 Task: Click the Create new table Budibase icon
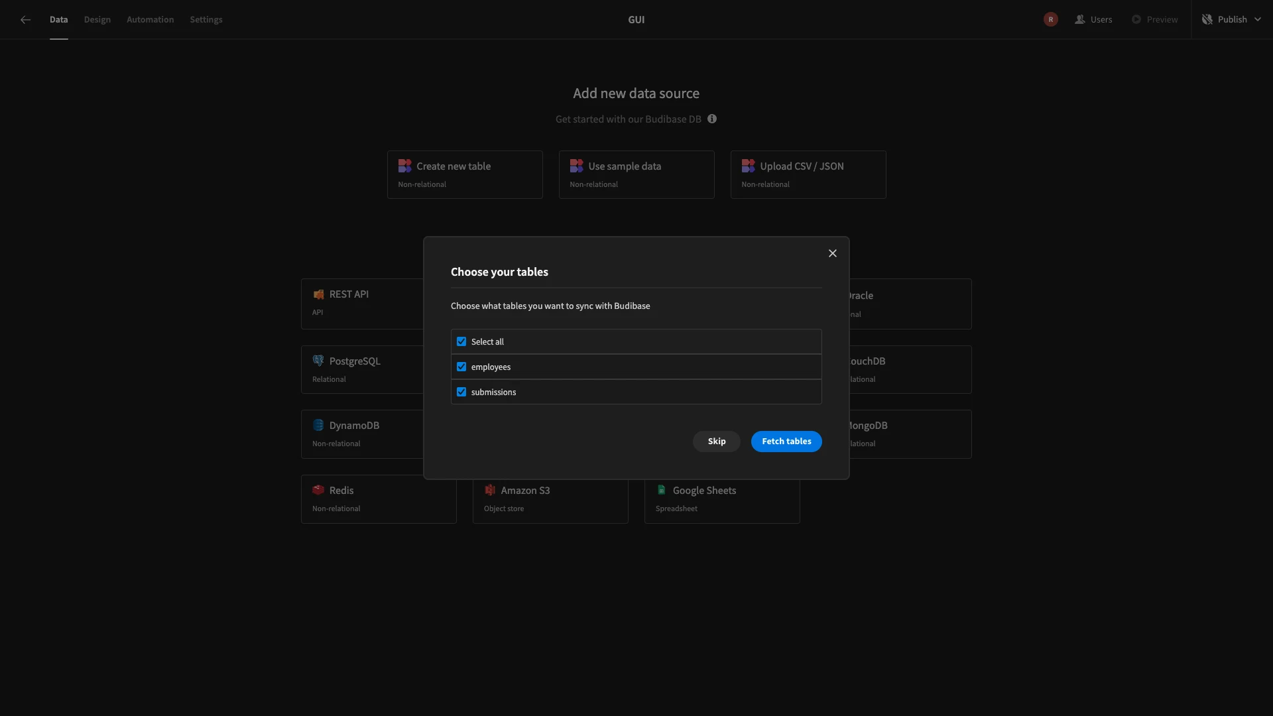point(404,166)
